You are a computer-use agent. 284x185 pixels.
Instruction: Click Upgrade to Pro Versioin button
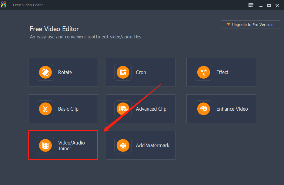pyautogui.click(x=250, y=24)
